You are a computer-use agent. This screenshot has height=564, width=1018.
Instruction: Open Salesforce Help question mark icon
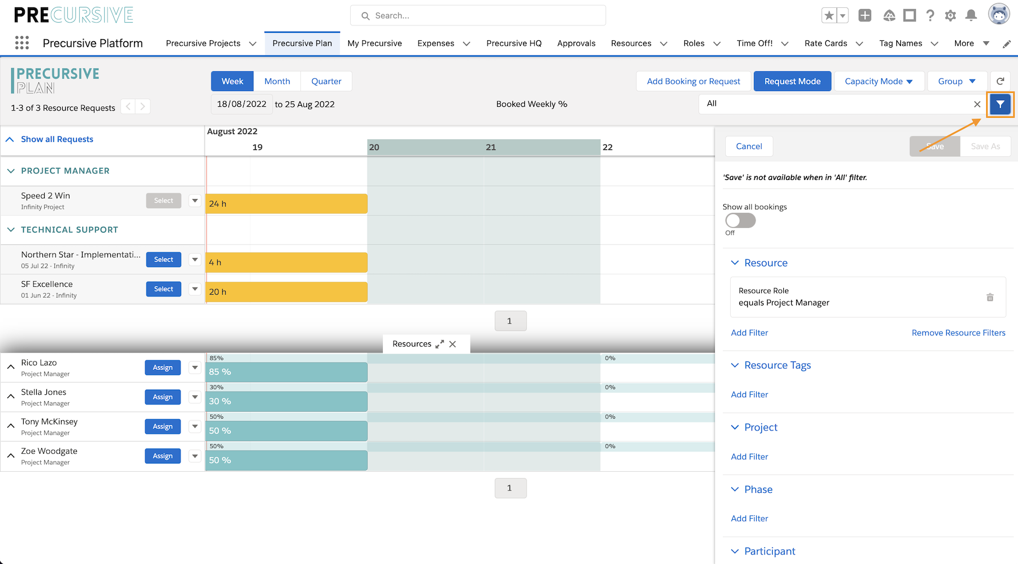(x=930, y=16)
